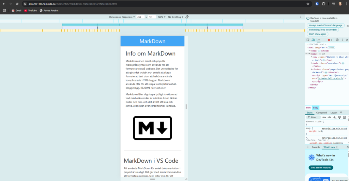Activate the inspect element picker icon
This screenshot has width=349, height=181.
[308, 40]
